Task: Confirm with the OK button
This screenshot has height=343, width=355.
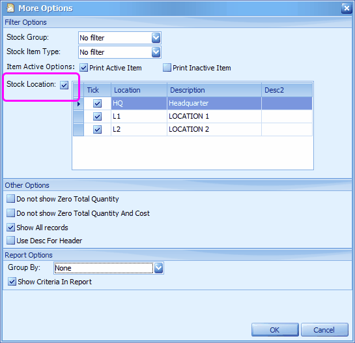Action: (275, 330)
